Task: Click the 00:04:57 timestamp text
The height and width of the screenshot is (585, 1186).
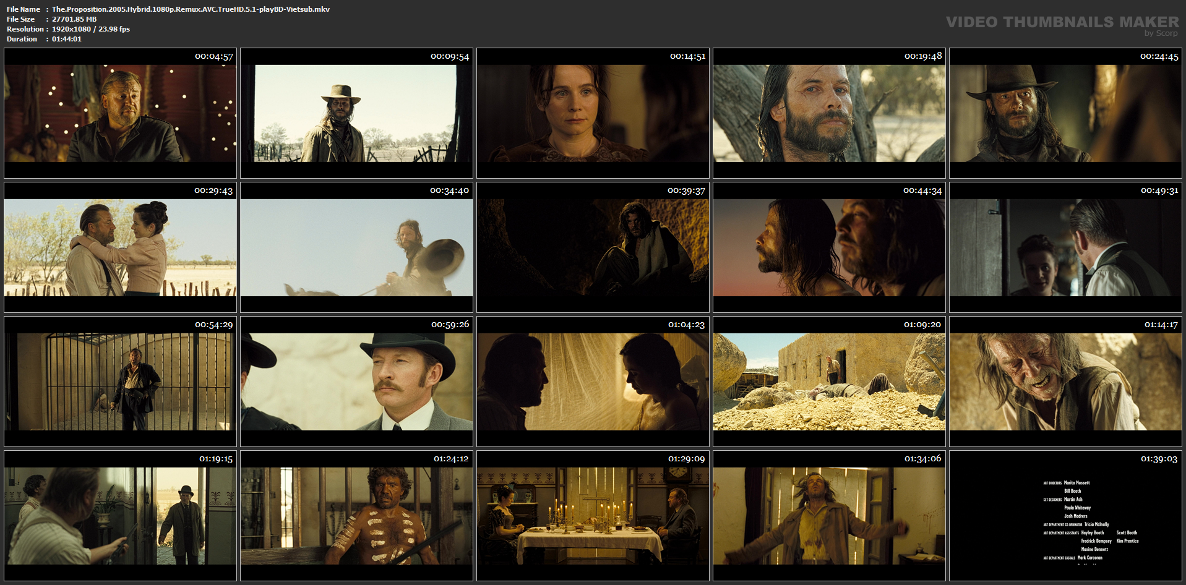Action: pos(214,56)
